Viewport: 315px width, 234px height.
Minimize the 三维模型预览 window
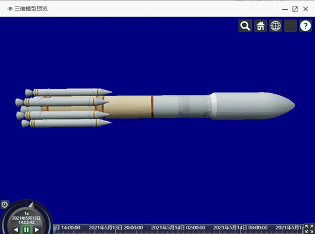pyautogui.click(x=285, y=9)
